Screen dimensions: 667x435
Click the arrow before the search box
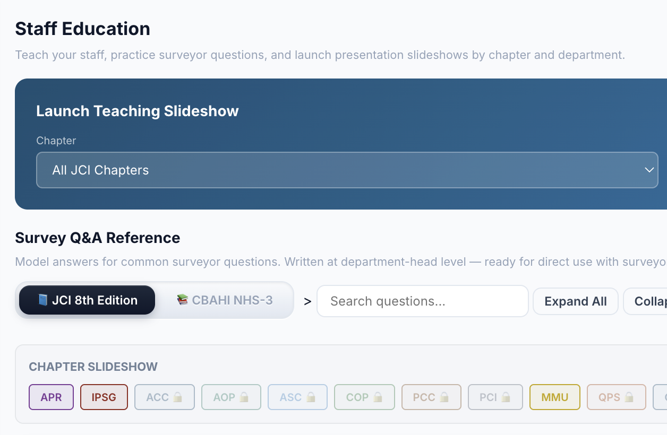(307, 301)
